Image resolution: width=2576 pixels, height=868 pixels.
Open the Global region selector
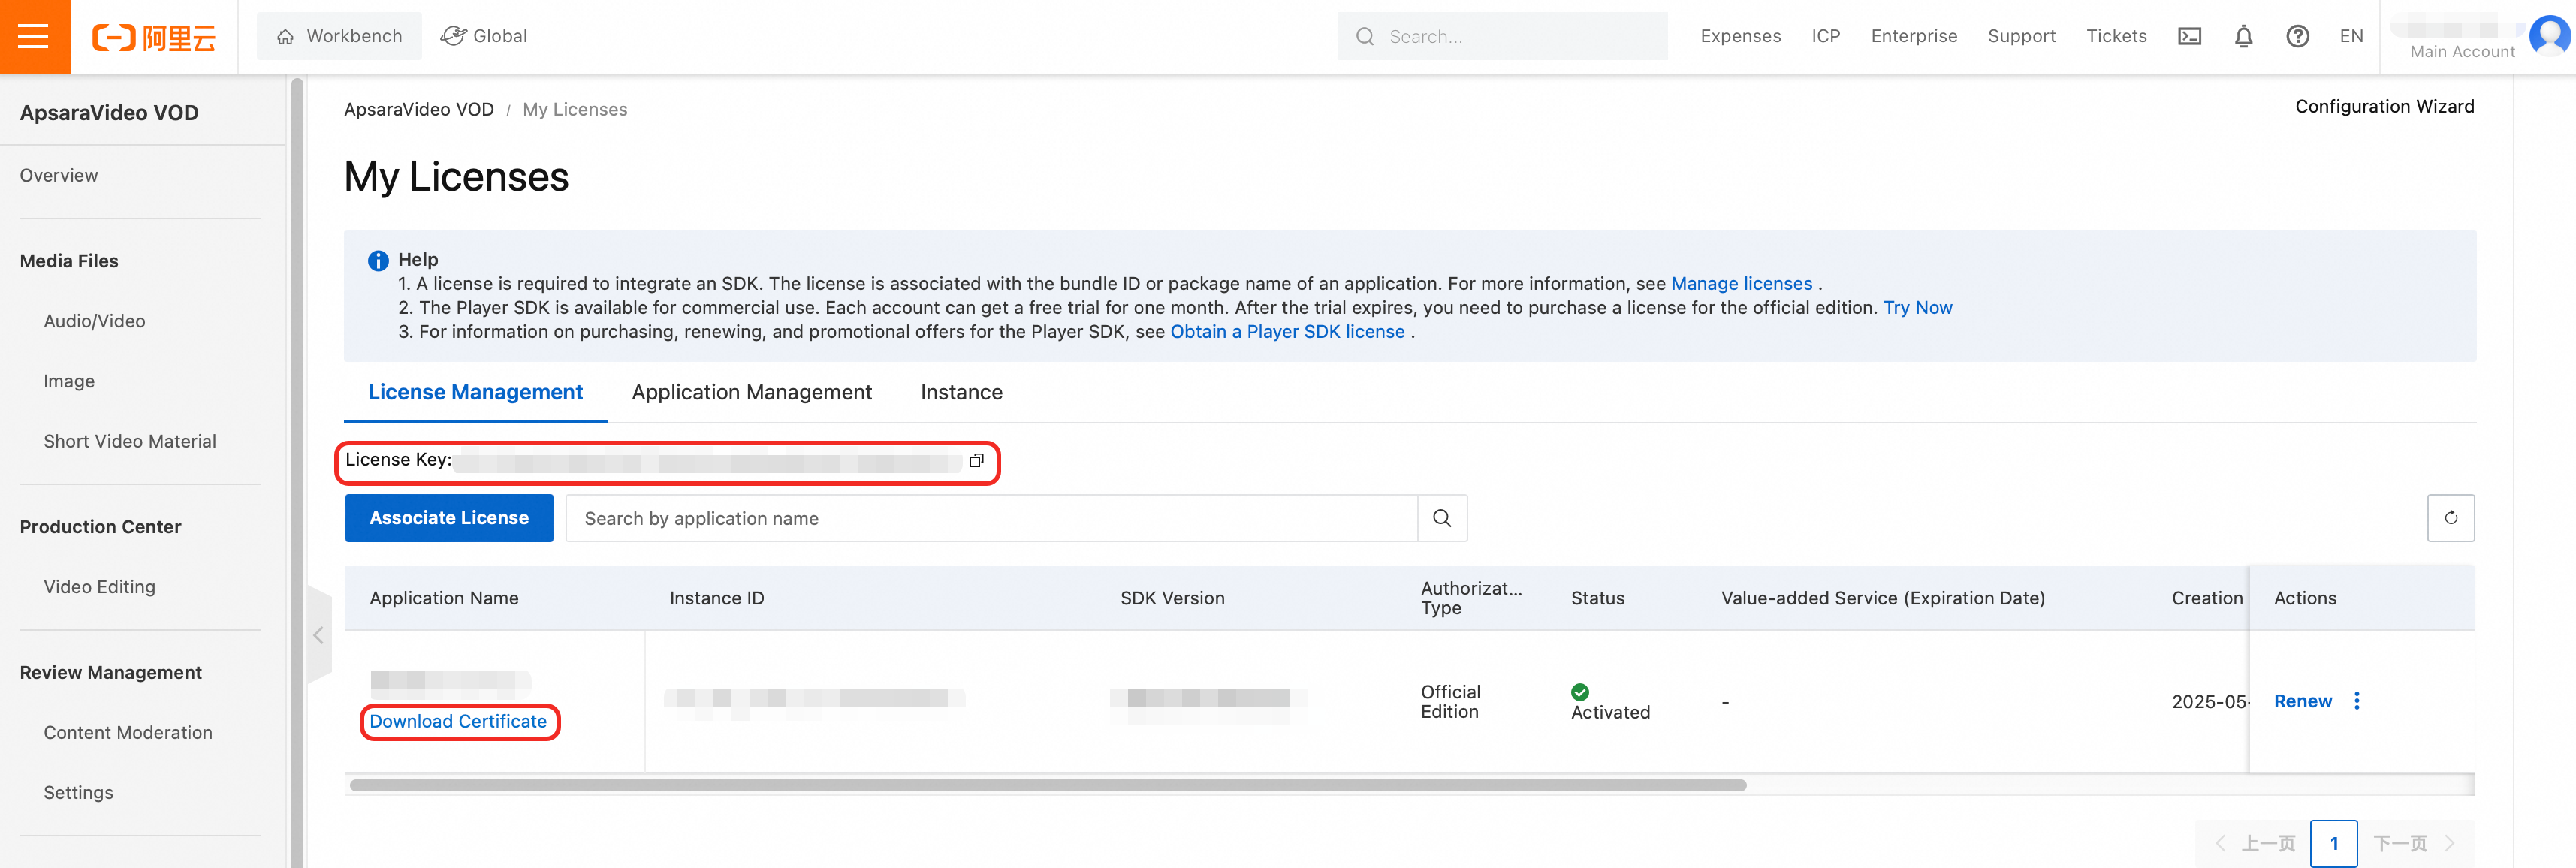click(x=485, y=36)
